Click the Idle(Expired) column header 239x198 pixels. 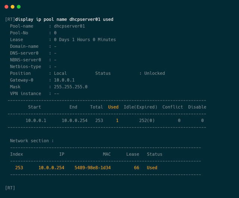coord(140,107)
